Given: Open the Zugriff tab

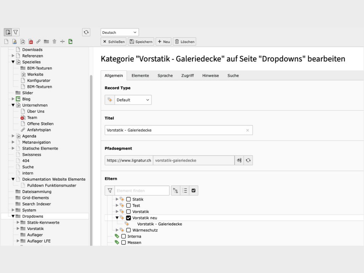Looking at the screenshot, I should coord(188,75).
